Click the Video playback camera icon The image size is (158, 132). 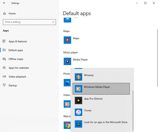click(x=4, y=76)
